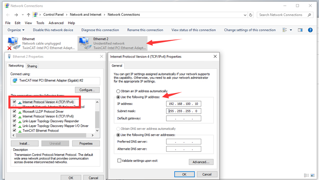Image resolution: width=319 pixels, height=180 pixels.
Task: Go forward with the navigation arrow
Action: point(16,15)
